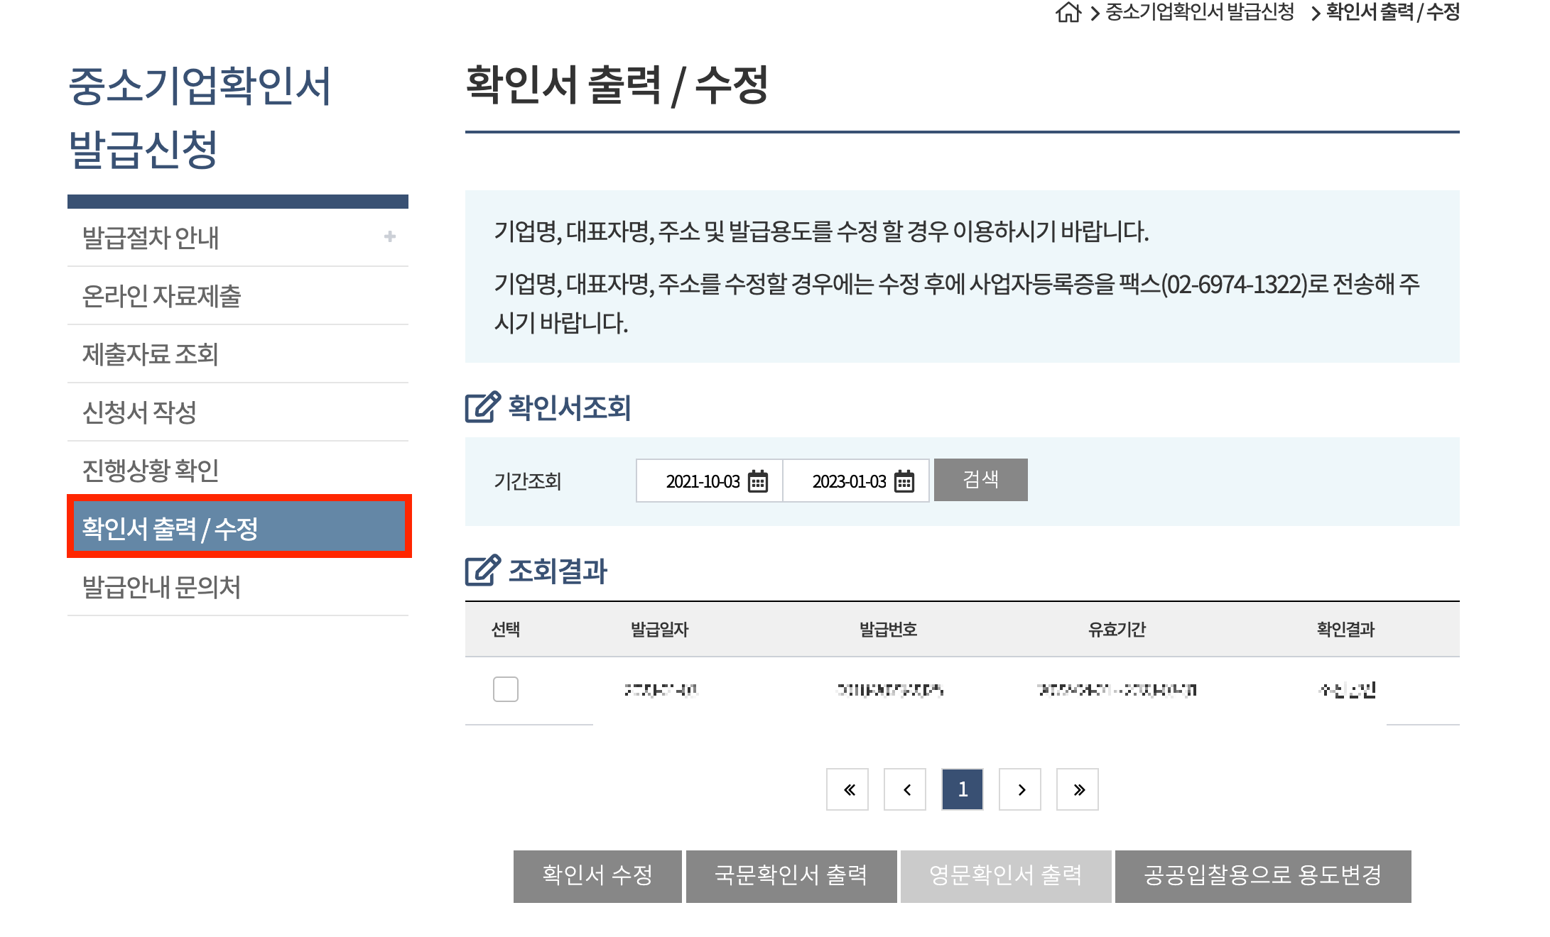
Task: Expand the 발급절차 안내 plus sign
Action: [x=389, y=236]
